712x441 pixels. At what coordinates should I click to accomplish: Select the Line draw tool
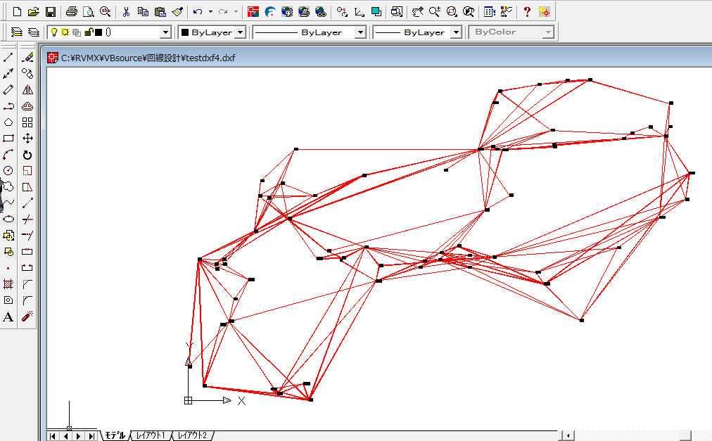coord(8,58)
